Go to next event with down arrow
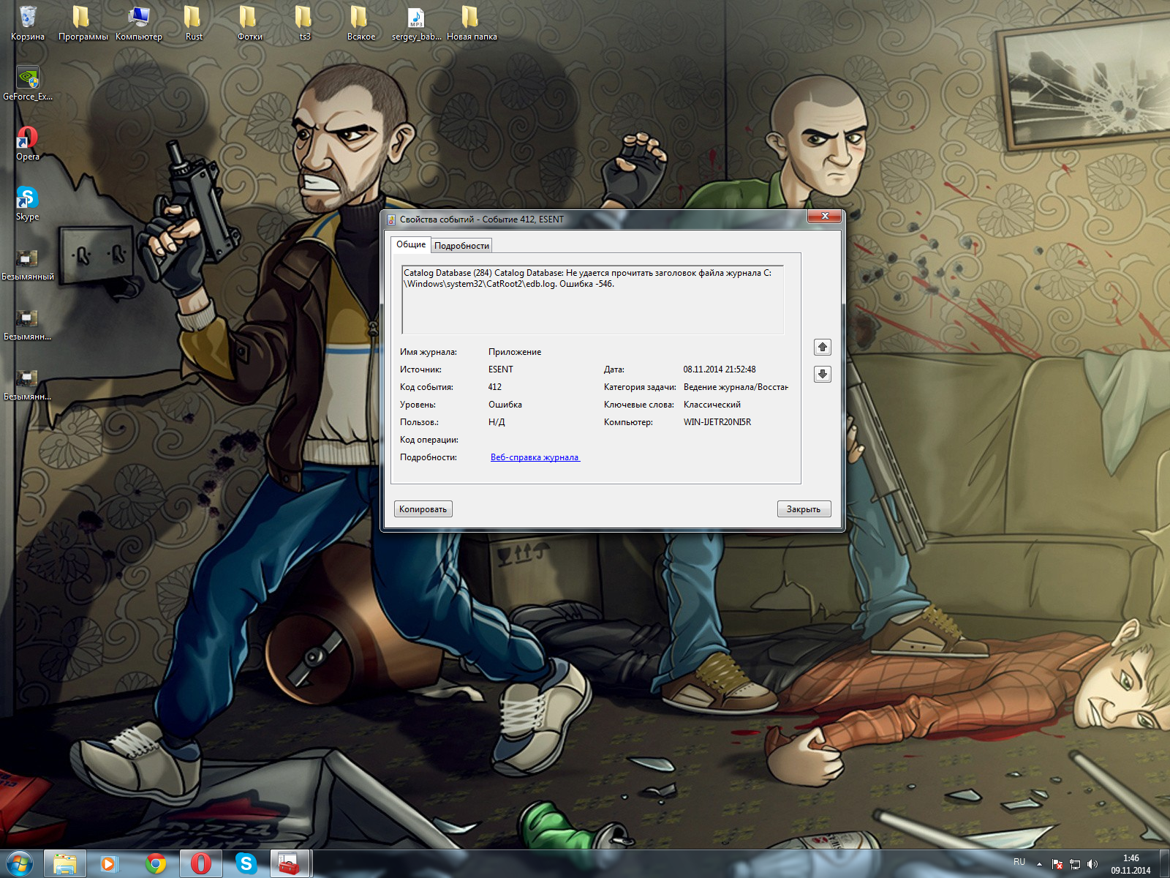The width and height of the screenshot is (1170, 878). (x=823, y=374)
